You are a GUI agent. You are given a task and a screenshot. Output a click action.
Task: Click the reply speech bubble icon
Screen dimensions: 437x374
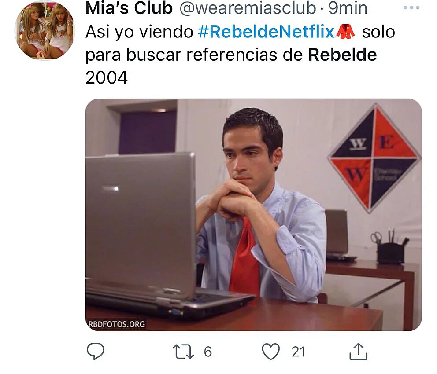tap(96, 351)
